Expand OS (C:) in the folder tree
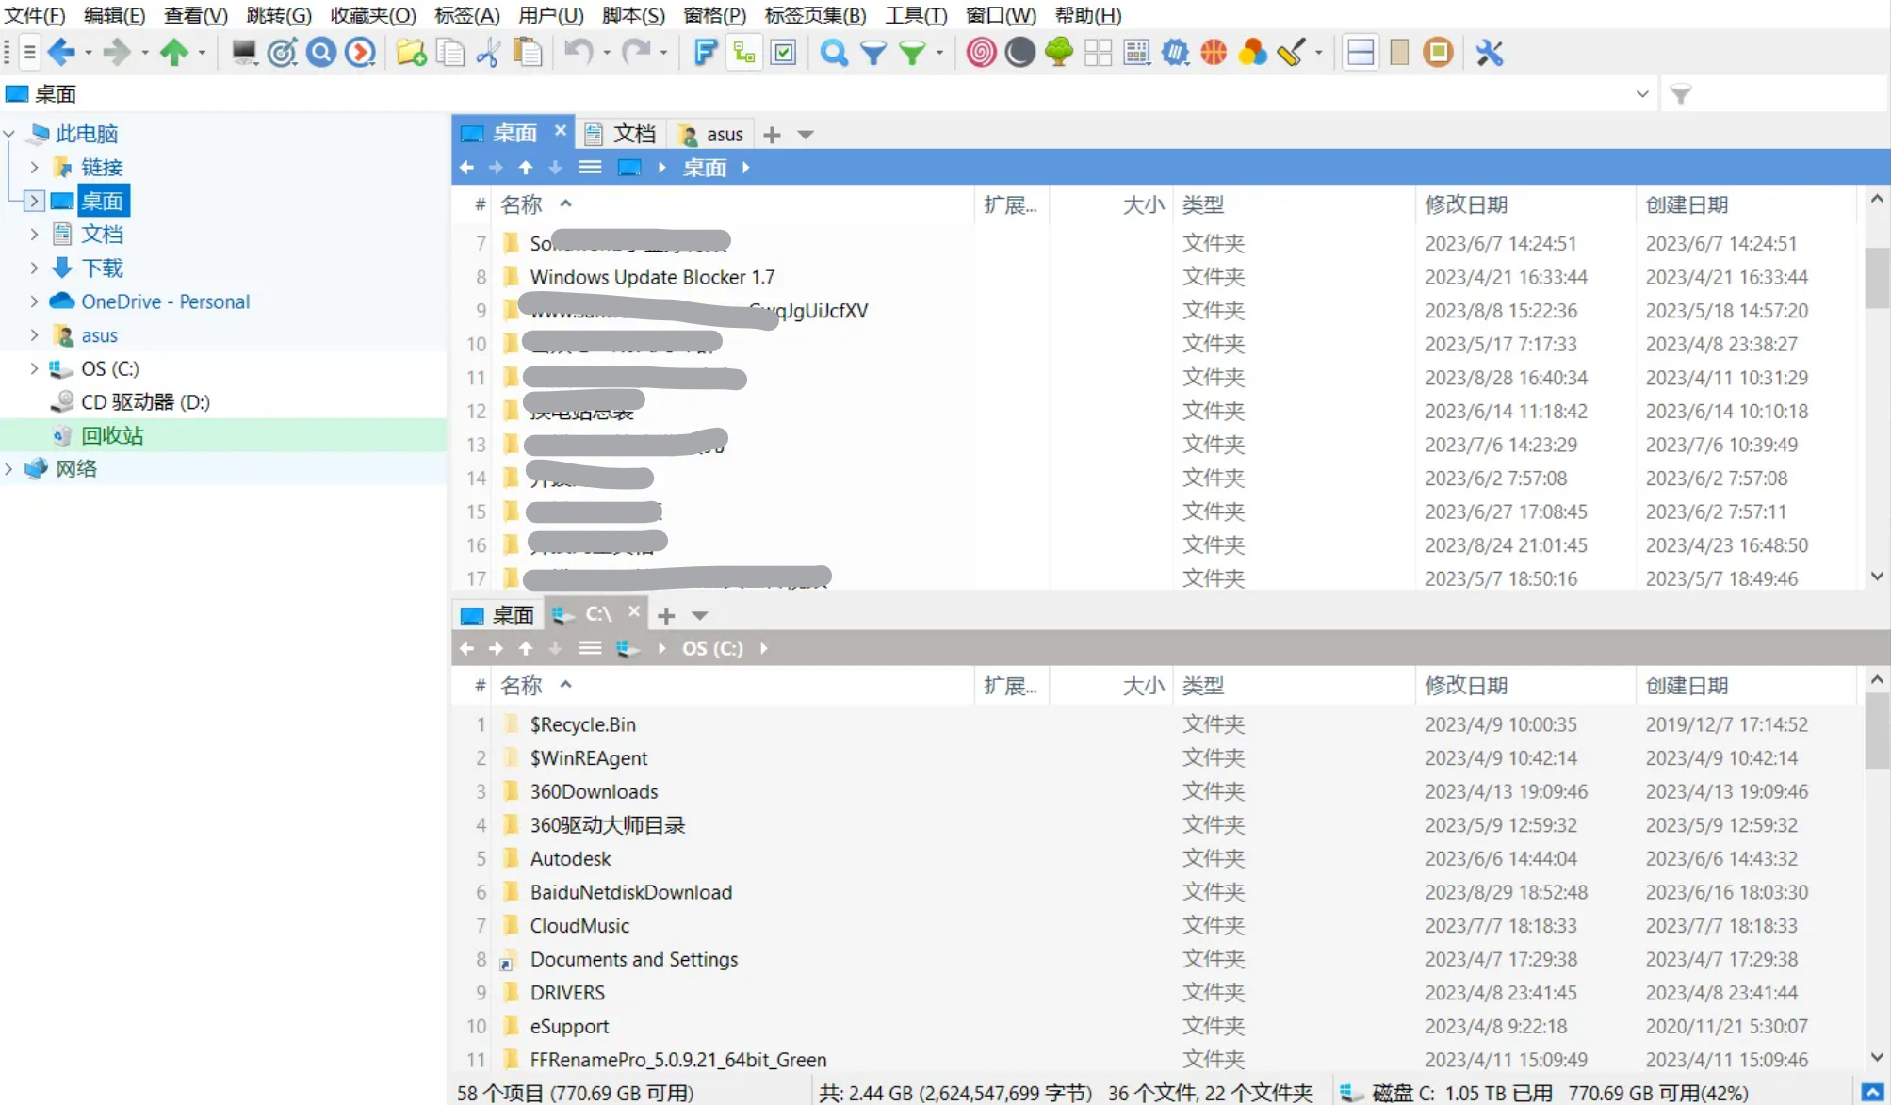 [x=34, y=368]
